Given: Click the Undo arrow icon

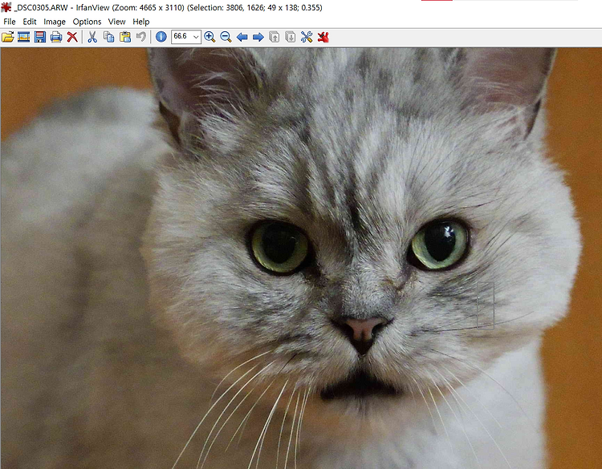Looking at the screenshot, I should click(x=141, y=37).
